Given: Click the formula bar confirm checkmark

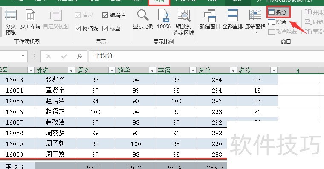Looking at the screenshot, I should [x=64, y=56].
